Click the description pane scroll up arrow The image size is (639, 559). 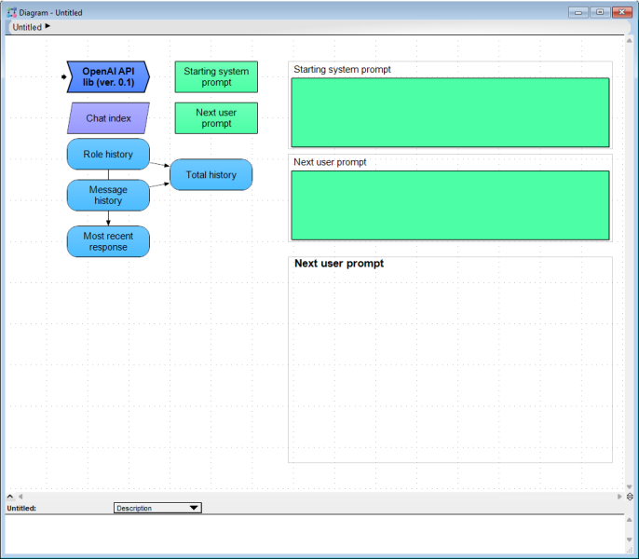(x=630, y=520)
